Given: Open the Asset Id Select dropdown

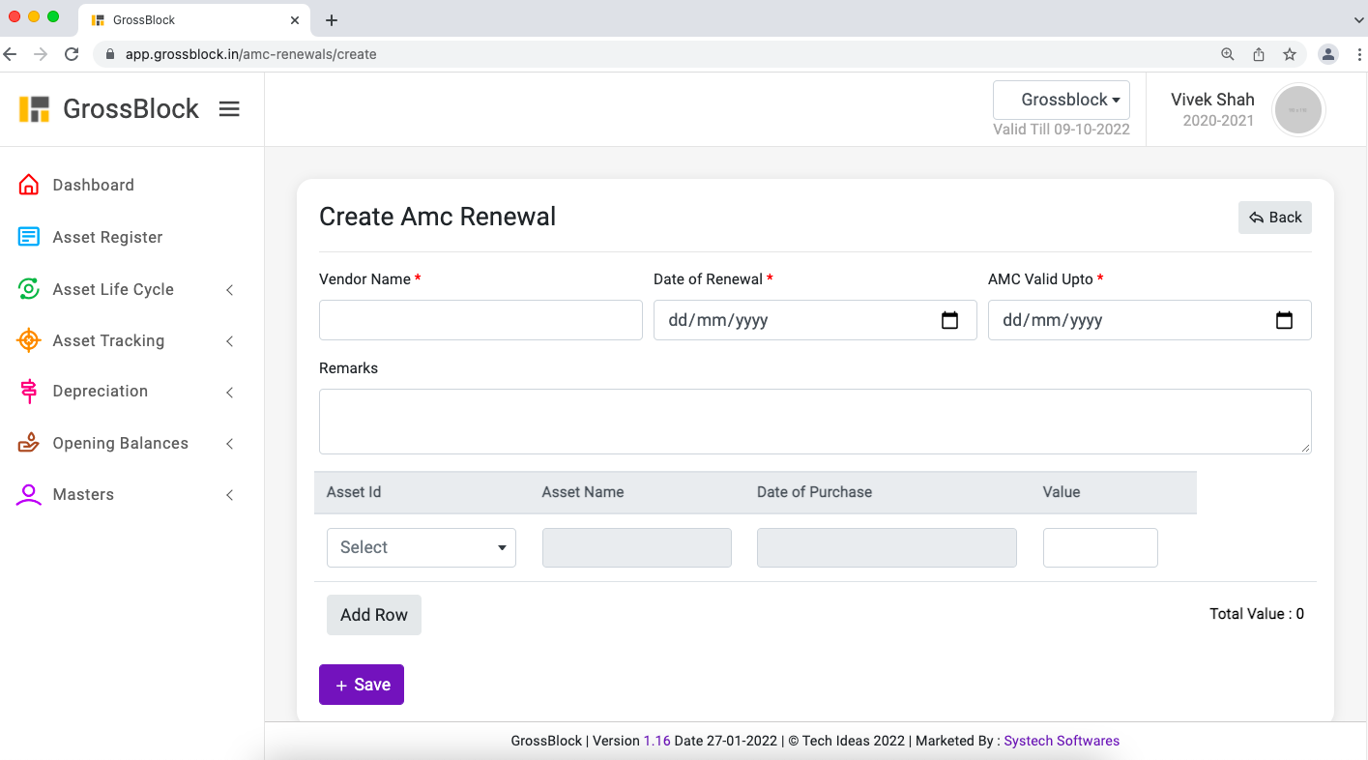Looking at the screenshot, I should click(422, 547).
